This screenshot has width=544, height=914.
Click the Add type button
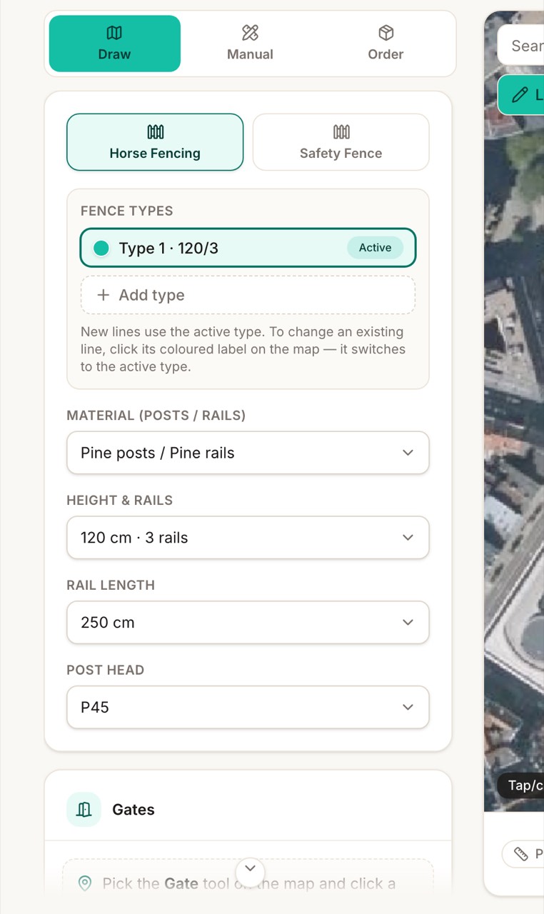pyautogui.click(x=248, y=295)
